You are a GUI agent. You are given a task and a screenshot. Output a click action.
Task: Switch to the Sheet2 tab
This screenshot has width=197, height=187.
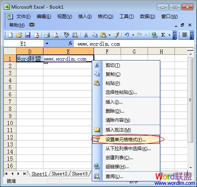[x=60, y=174]
